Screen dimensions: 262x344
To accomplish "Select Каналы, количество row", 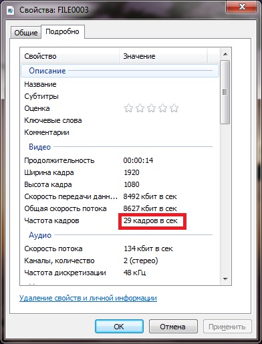I will [x=120, y=261].
